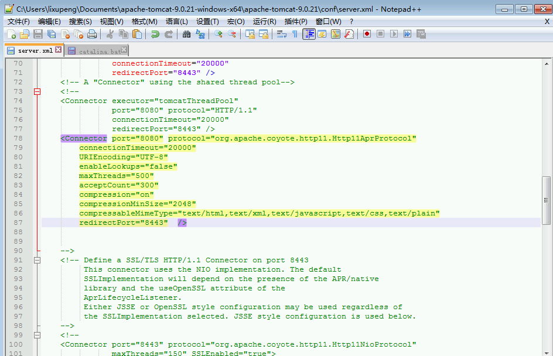Open 窗口(W) menu
This screenshot has width=553, height=356.
point(328,22)
